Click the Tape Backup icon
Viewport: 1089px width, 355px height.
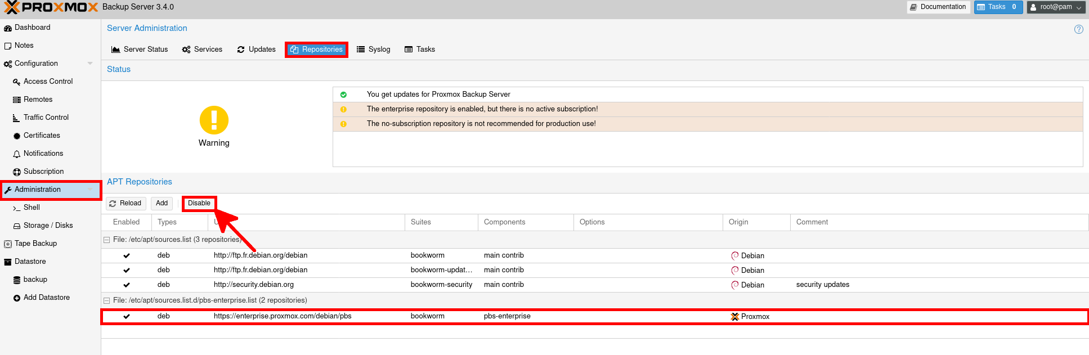click(x=8, y=244)
